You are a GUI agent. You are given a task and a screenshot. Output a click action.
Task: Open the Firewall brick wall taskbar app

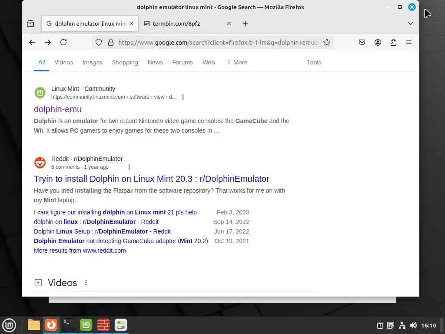click(103, 325)
